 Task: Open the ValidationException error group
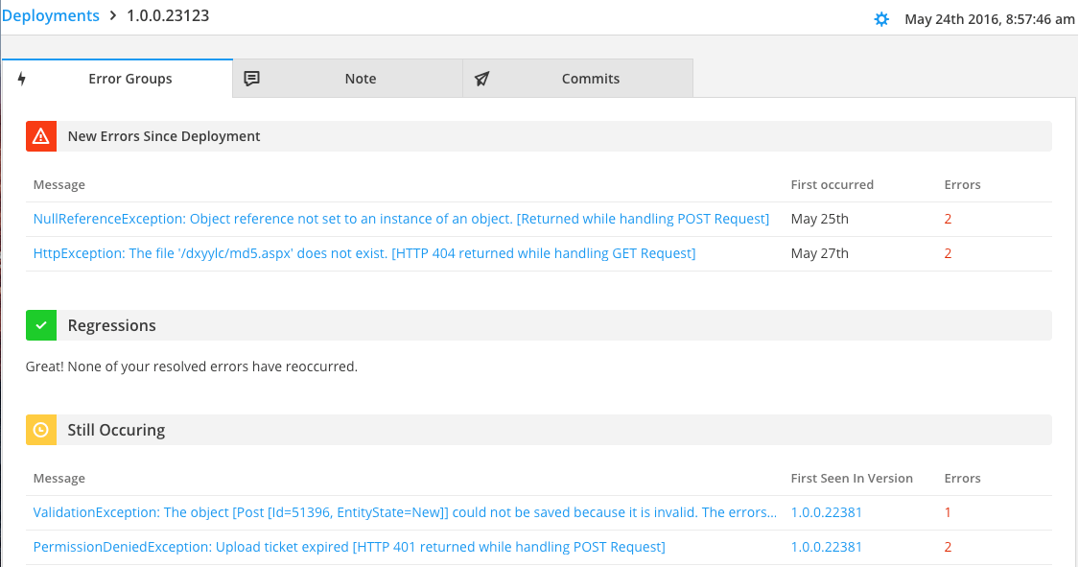pyautogui.click(x=405, y=511)
